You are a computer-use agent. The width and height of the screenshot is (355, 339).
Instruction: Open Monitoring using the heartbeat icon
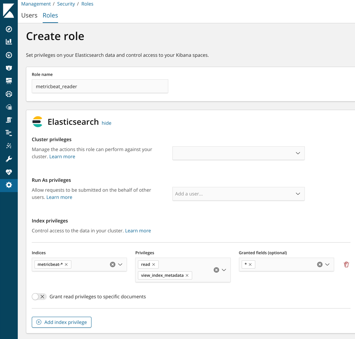[8, 172]
